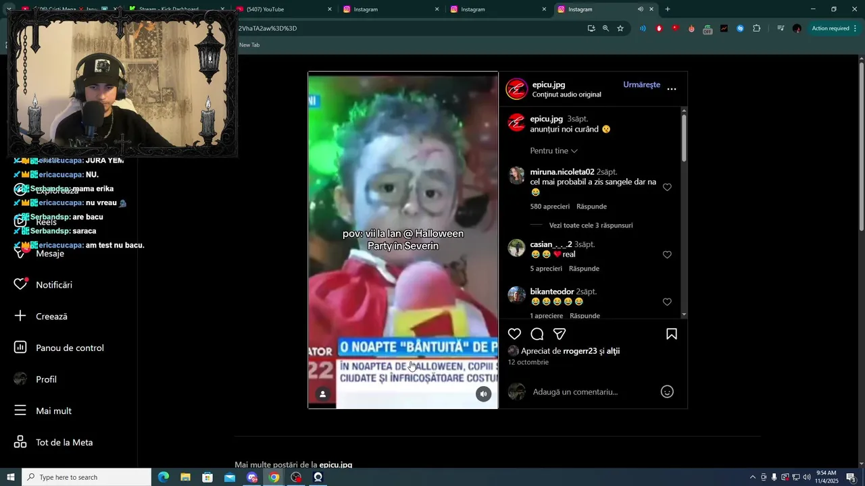Open the emoji picker in comment box
Viewport: 865px width, 486px height.
(x=667, y=391)
